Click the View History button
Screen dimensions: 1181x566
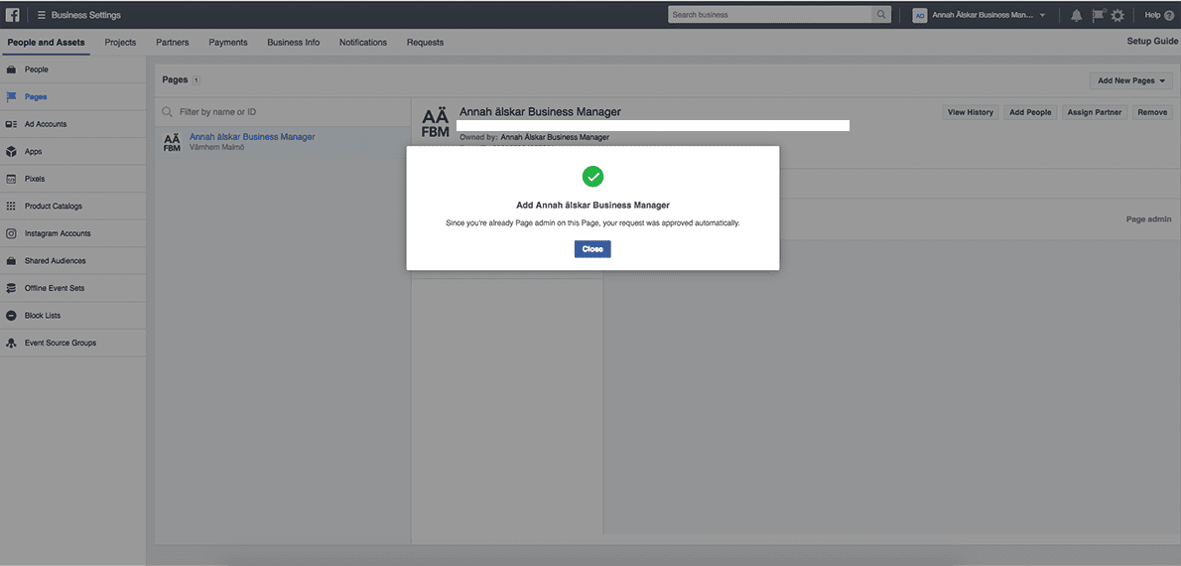coord(970,112)
